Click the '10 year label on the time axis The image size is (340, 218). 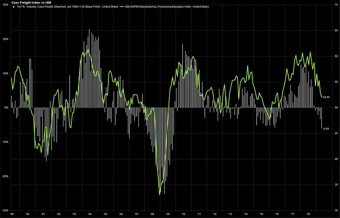pos(183,214)
